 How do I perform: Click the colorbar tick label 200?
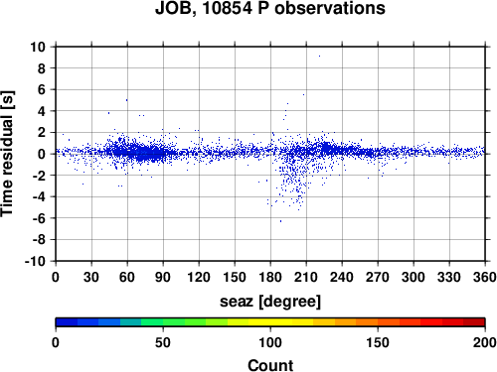[485, 342]
